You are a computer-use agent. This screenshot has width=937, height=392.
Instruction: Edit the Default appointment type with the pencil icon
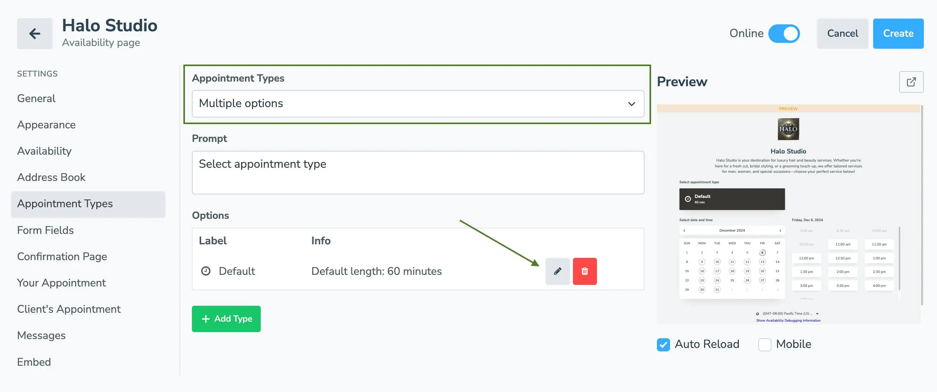coord(557,271)
